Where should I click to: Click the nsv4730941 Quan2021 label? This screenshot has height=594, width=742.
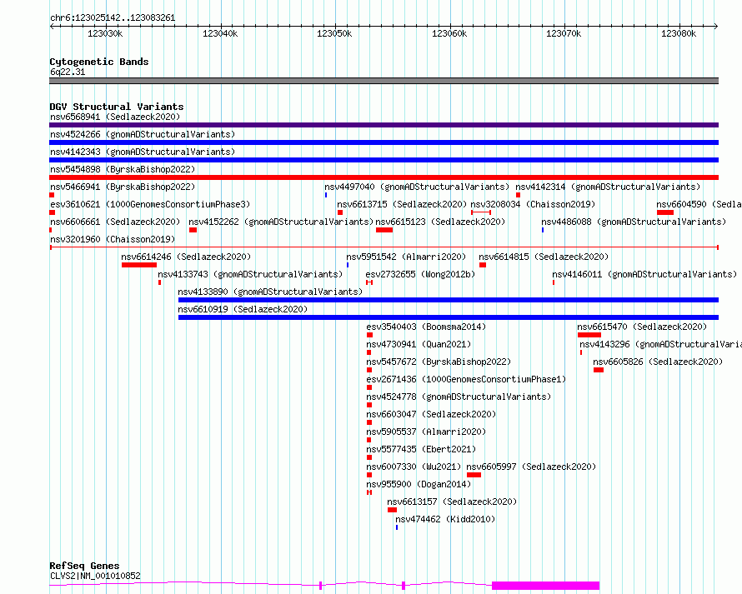(419, 344)
